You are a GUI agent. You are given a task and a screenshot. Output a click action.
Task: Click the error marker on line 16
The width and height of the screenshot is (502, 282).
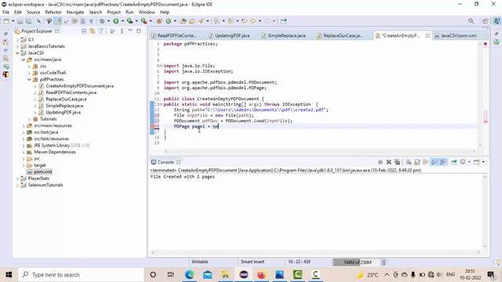tap(152, 127)
